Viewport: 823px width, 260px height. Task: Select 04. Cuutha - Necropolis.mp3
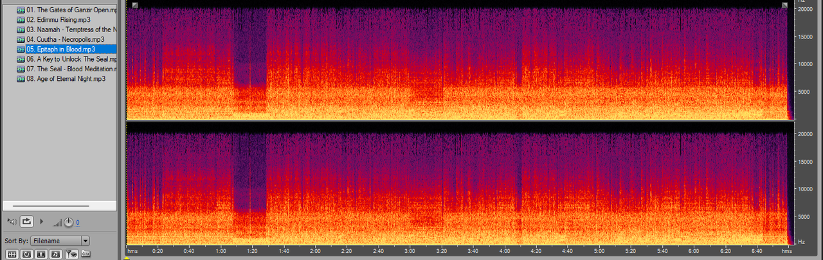point(67,39)
